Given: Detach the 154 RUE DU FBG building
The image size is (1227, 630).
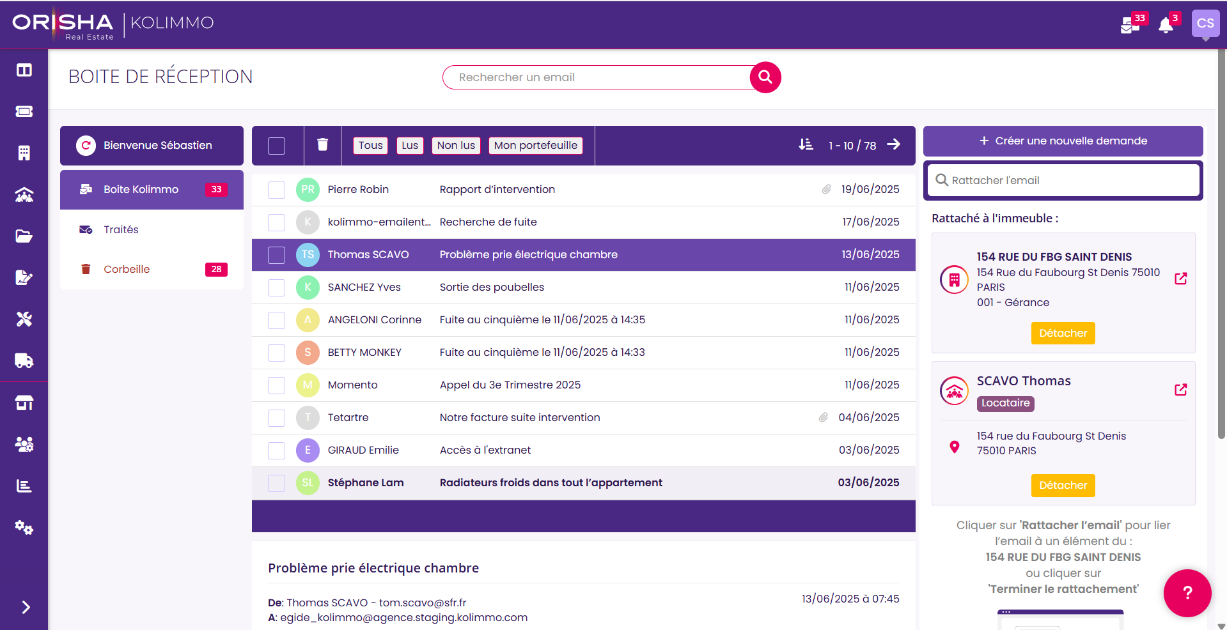Looking at the screenshot, I should click(x=1063, y=333).
